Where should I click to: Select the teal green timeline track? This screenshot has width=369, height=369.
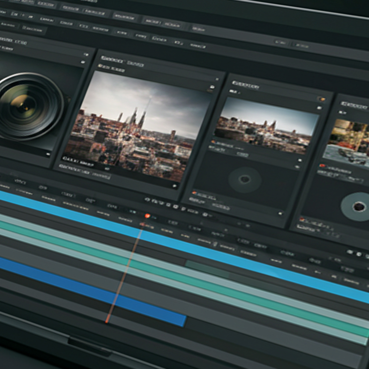click(184, 278)
